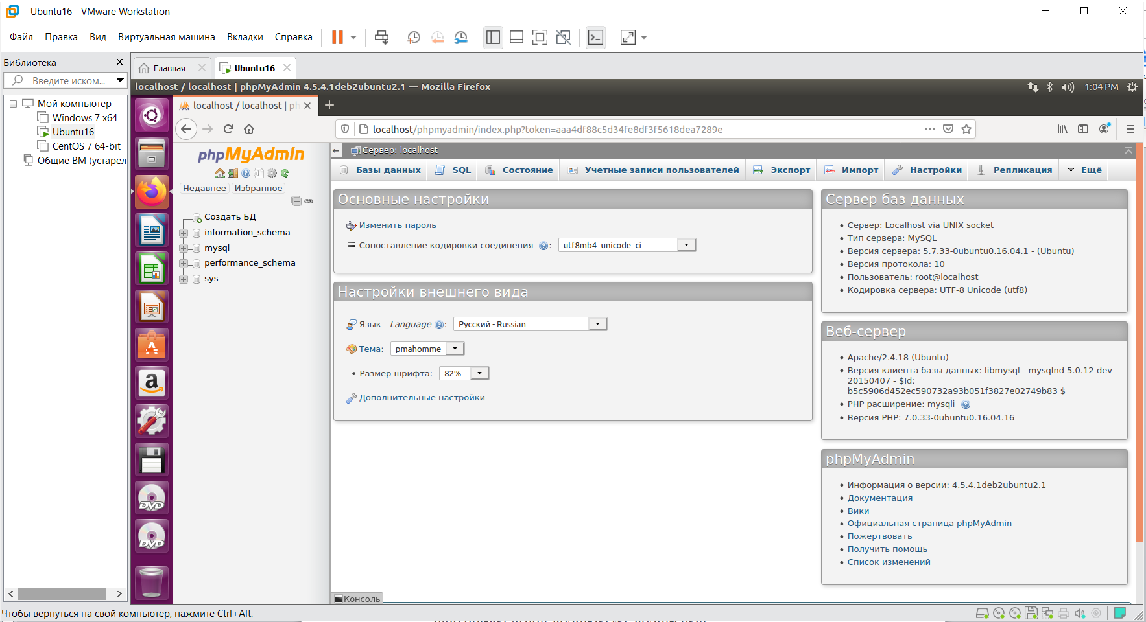Expand the performance_schema database node
1146x622 pixels.
coord(184,263)
